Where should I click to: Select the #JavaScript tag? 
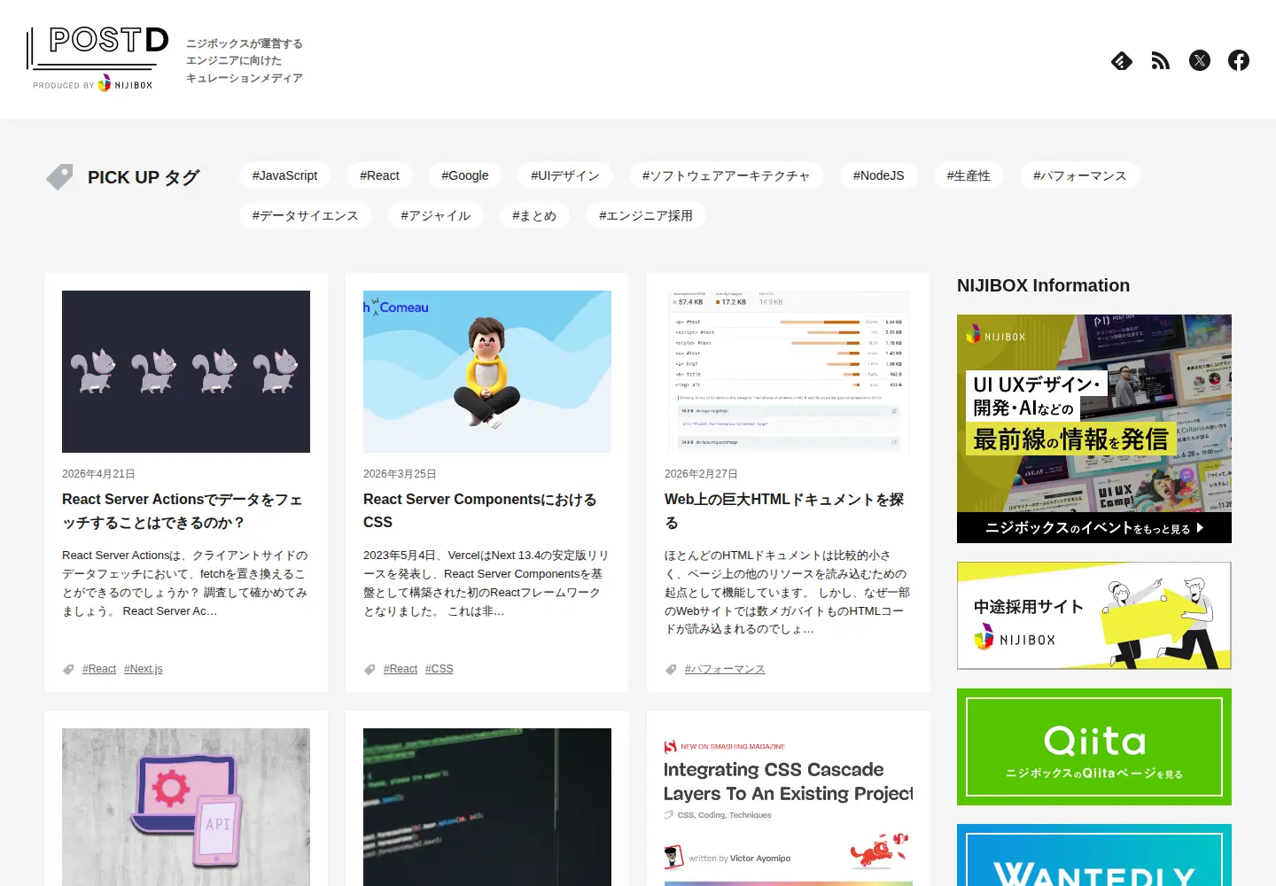[x=284, y=175]
